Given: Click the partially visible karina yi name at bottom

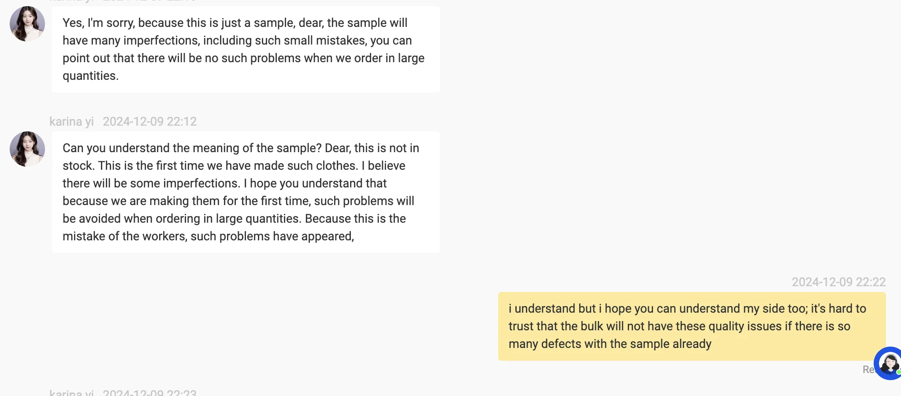Looking at the screenshot, I should coord(71,392).
